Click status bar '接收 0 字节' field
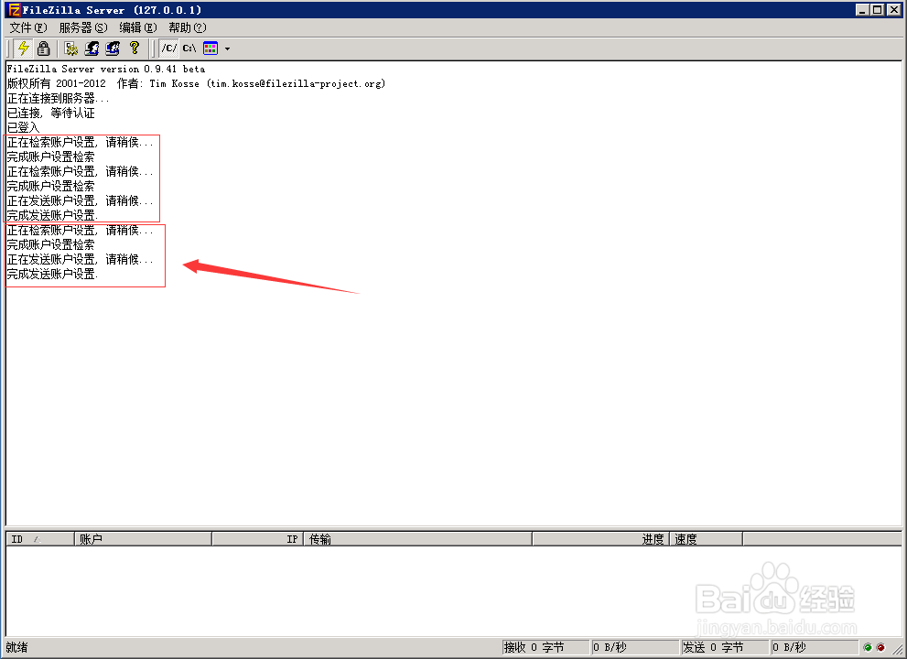907x659 pixels. point(545,647)
